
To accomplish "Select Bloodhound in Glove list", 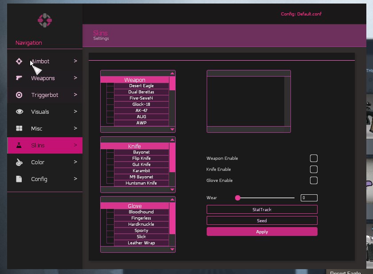I will 141,212.
